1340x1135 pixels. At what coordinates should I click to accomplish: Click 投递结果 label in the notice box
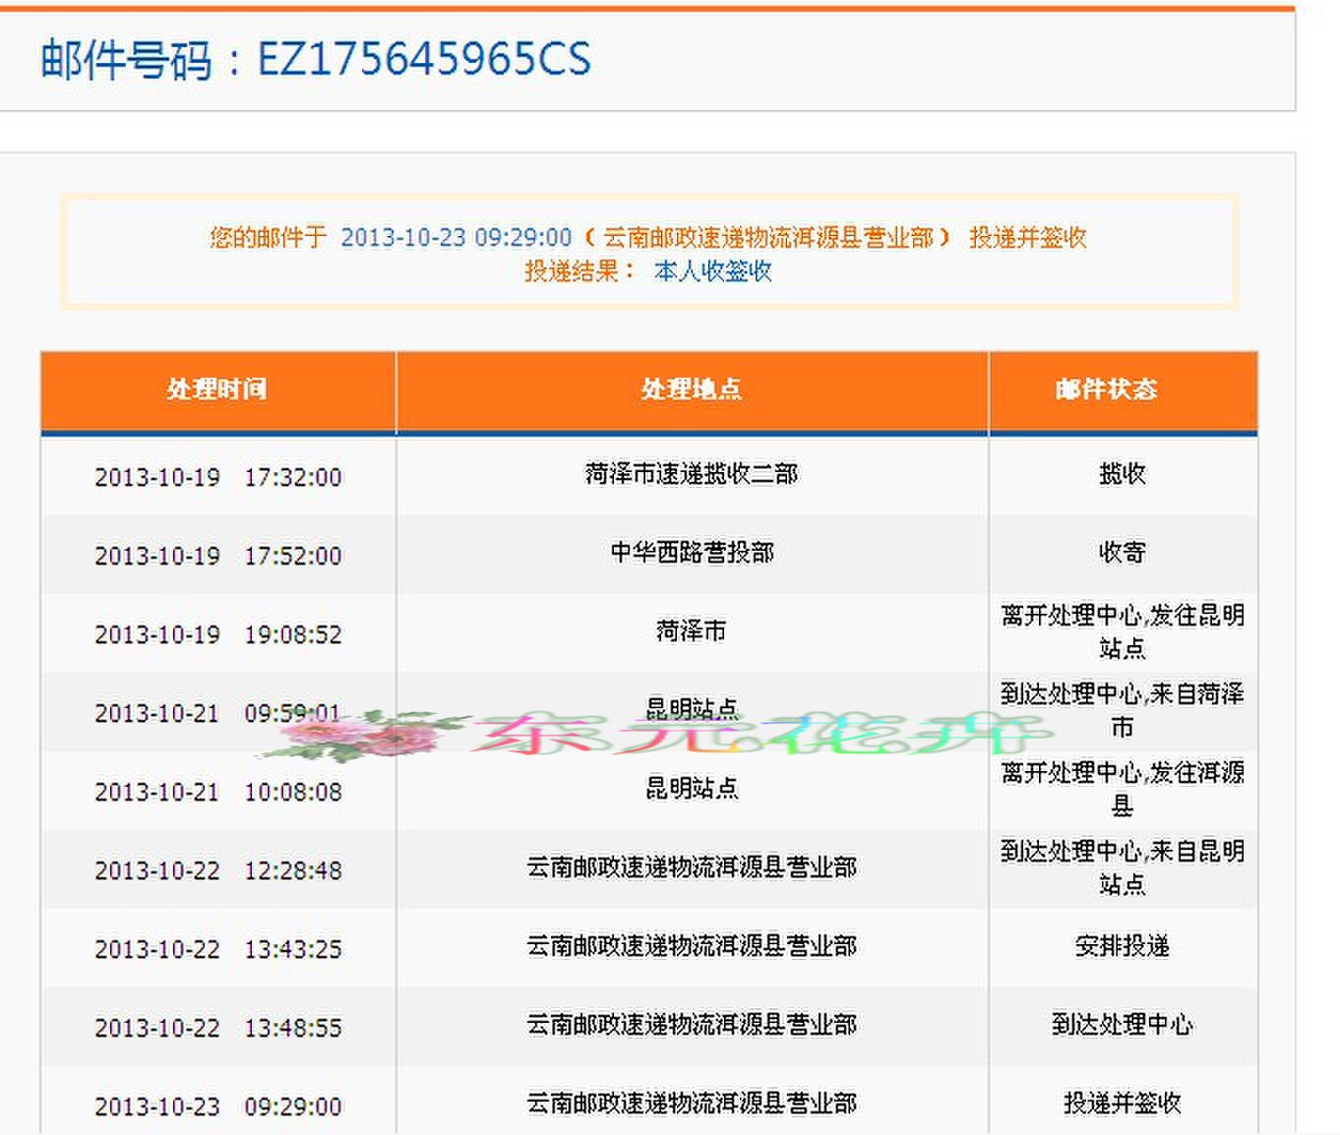pos(579,271)
